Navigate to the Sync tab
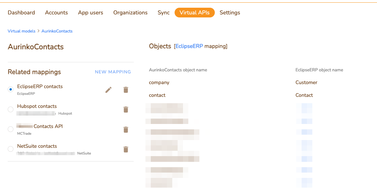The image size is (377, 194). [x=164, y=12]
